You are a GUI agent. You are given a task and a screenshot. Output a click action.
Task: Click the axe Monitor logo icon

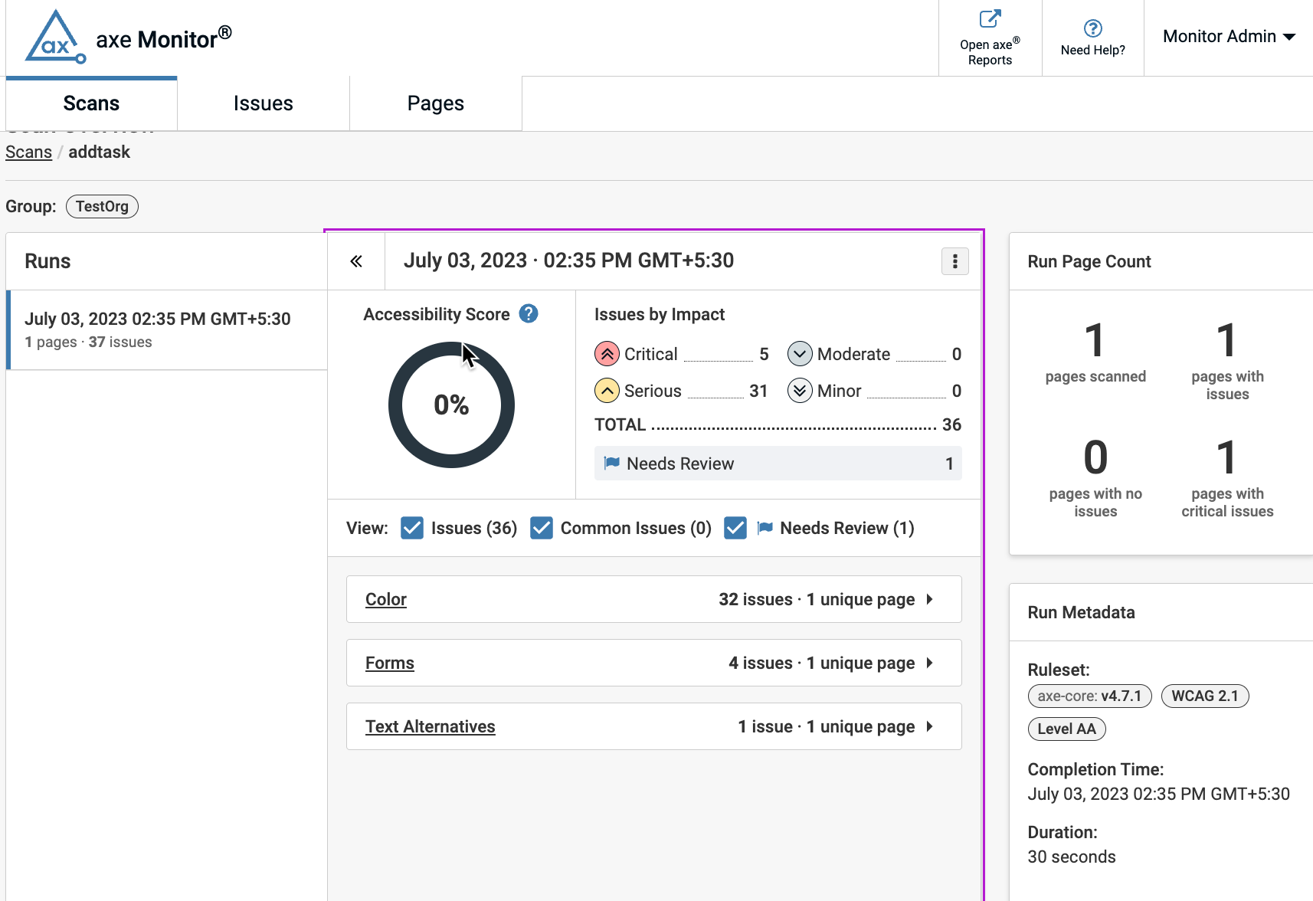[54, 38]
